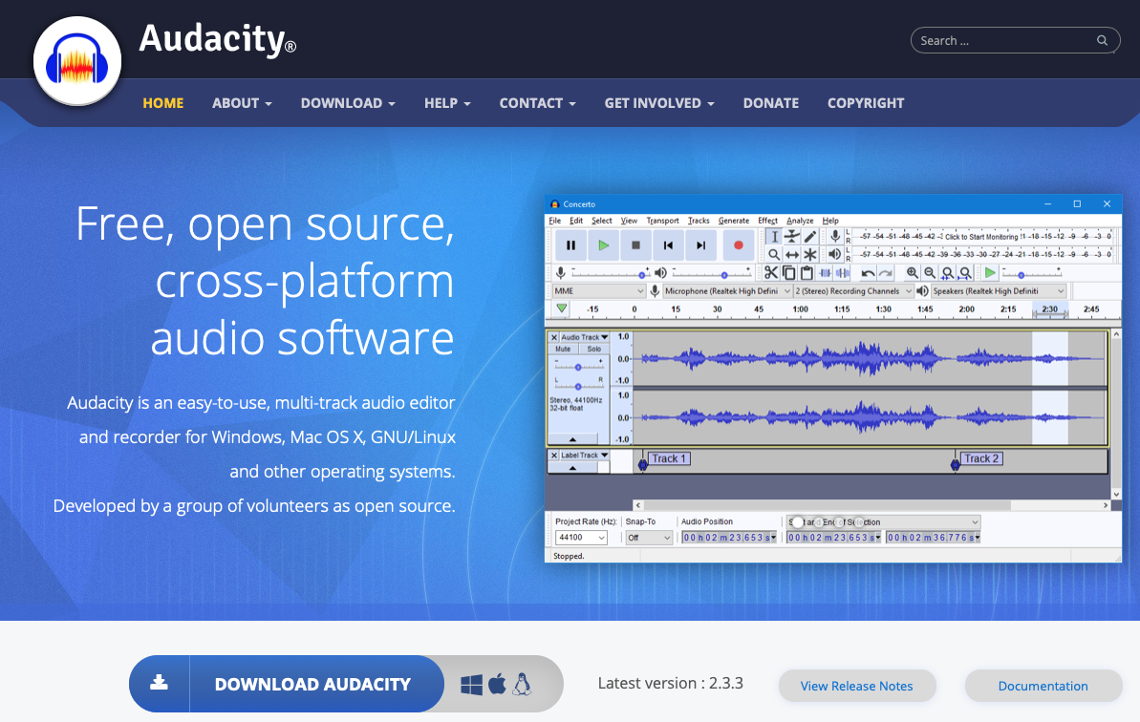The height and width of the screenshot is (722, 1140).
Task: Click the Paste clipboard icon
Action: [x=807, y=273]
